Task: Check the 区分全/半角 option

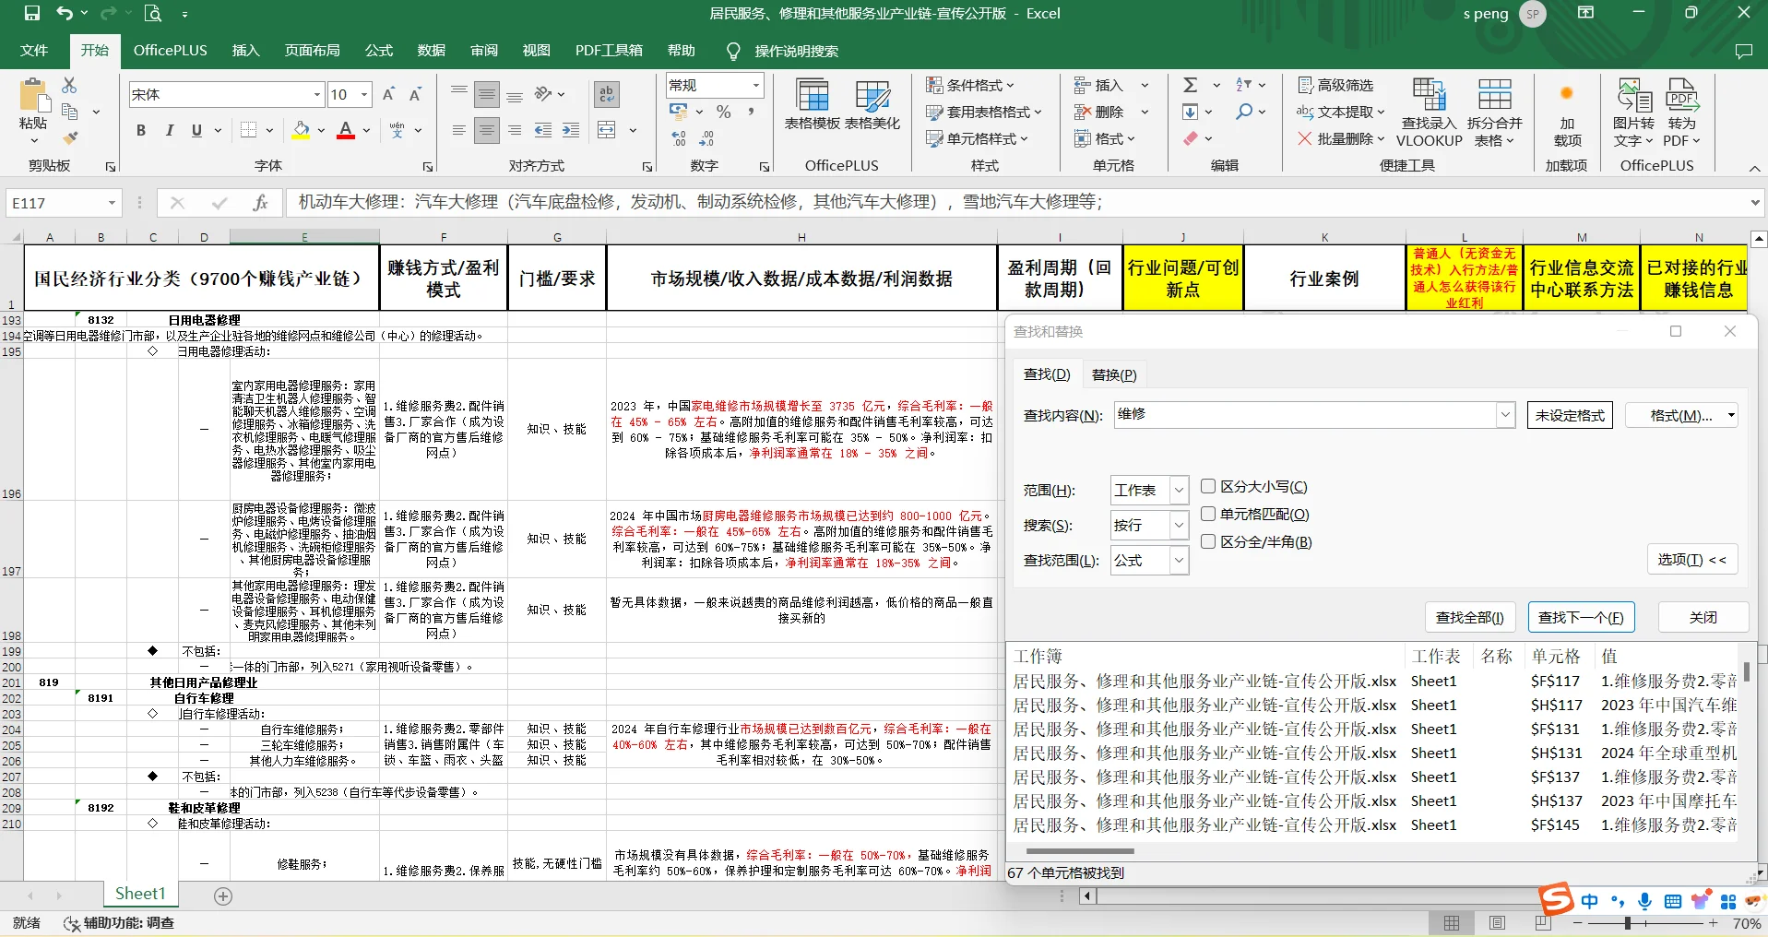Action: tap(1208, 541)
